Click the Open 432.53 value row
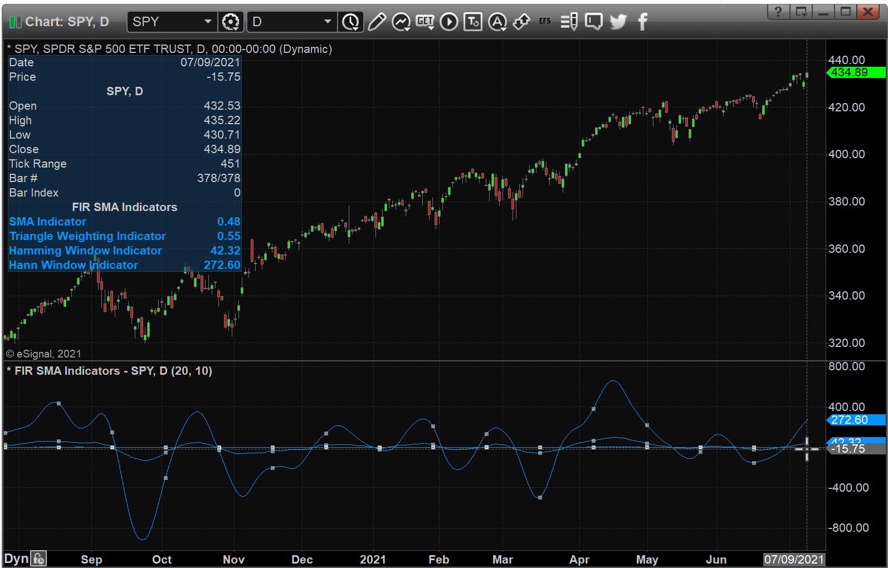This screenshot has height=568, width=888. (125, 106)
